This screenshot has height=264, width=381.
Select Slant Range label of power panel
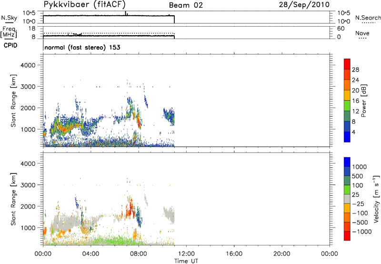[x=13, y=101]
